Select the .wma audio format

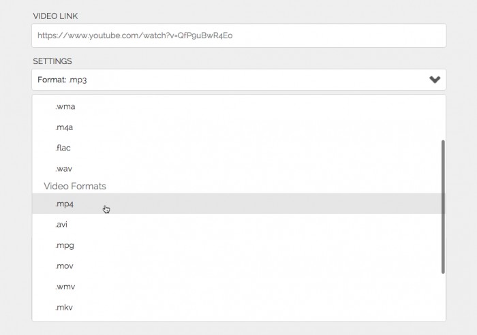pos(65,106)
